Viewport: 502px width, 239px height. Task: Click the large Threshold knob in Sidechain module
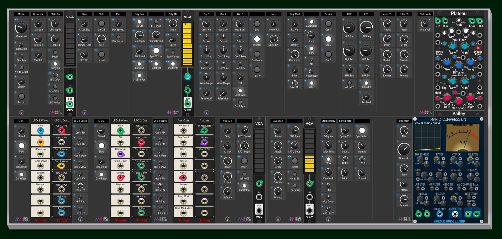point(404,149)
